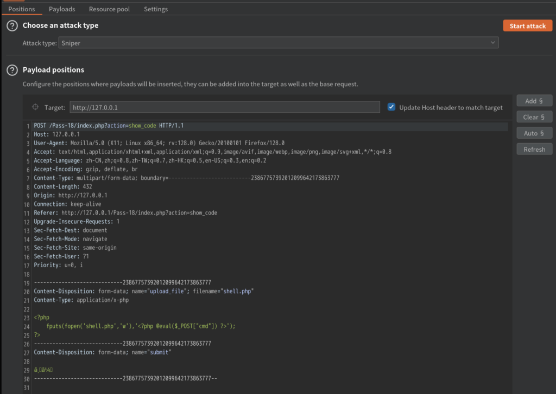Click the Accept: text/html header line
The height and width of the screenshot is (394, 556).
[x=212, y=152]
